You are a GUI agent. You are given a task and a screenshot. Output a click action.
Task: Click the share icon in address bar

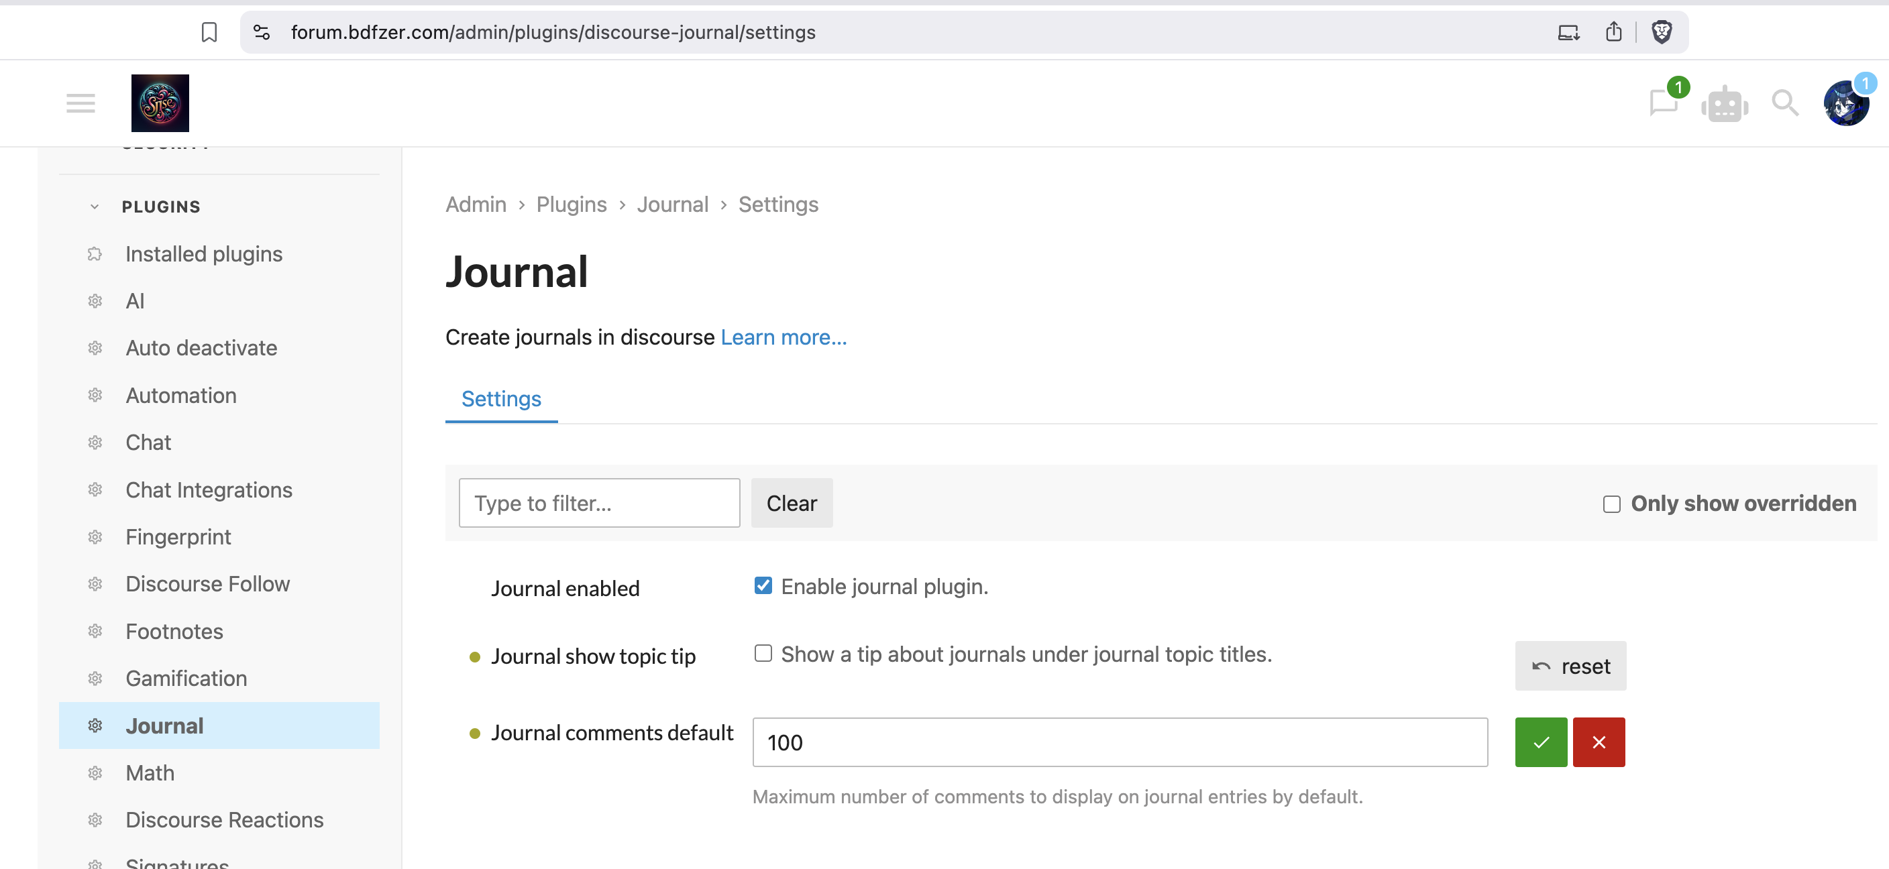click(1613, 32)
